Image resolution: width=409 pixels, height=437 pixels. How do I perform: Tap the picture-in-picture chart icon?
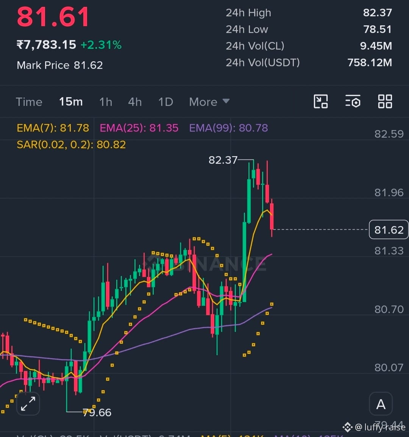click(321, 101)
